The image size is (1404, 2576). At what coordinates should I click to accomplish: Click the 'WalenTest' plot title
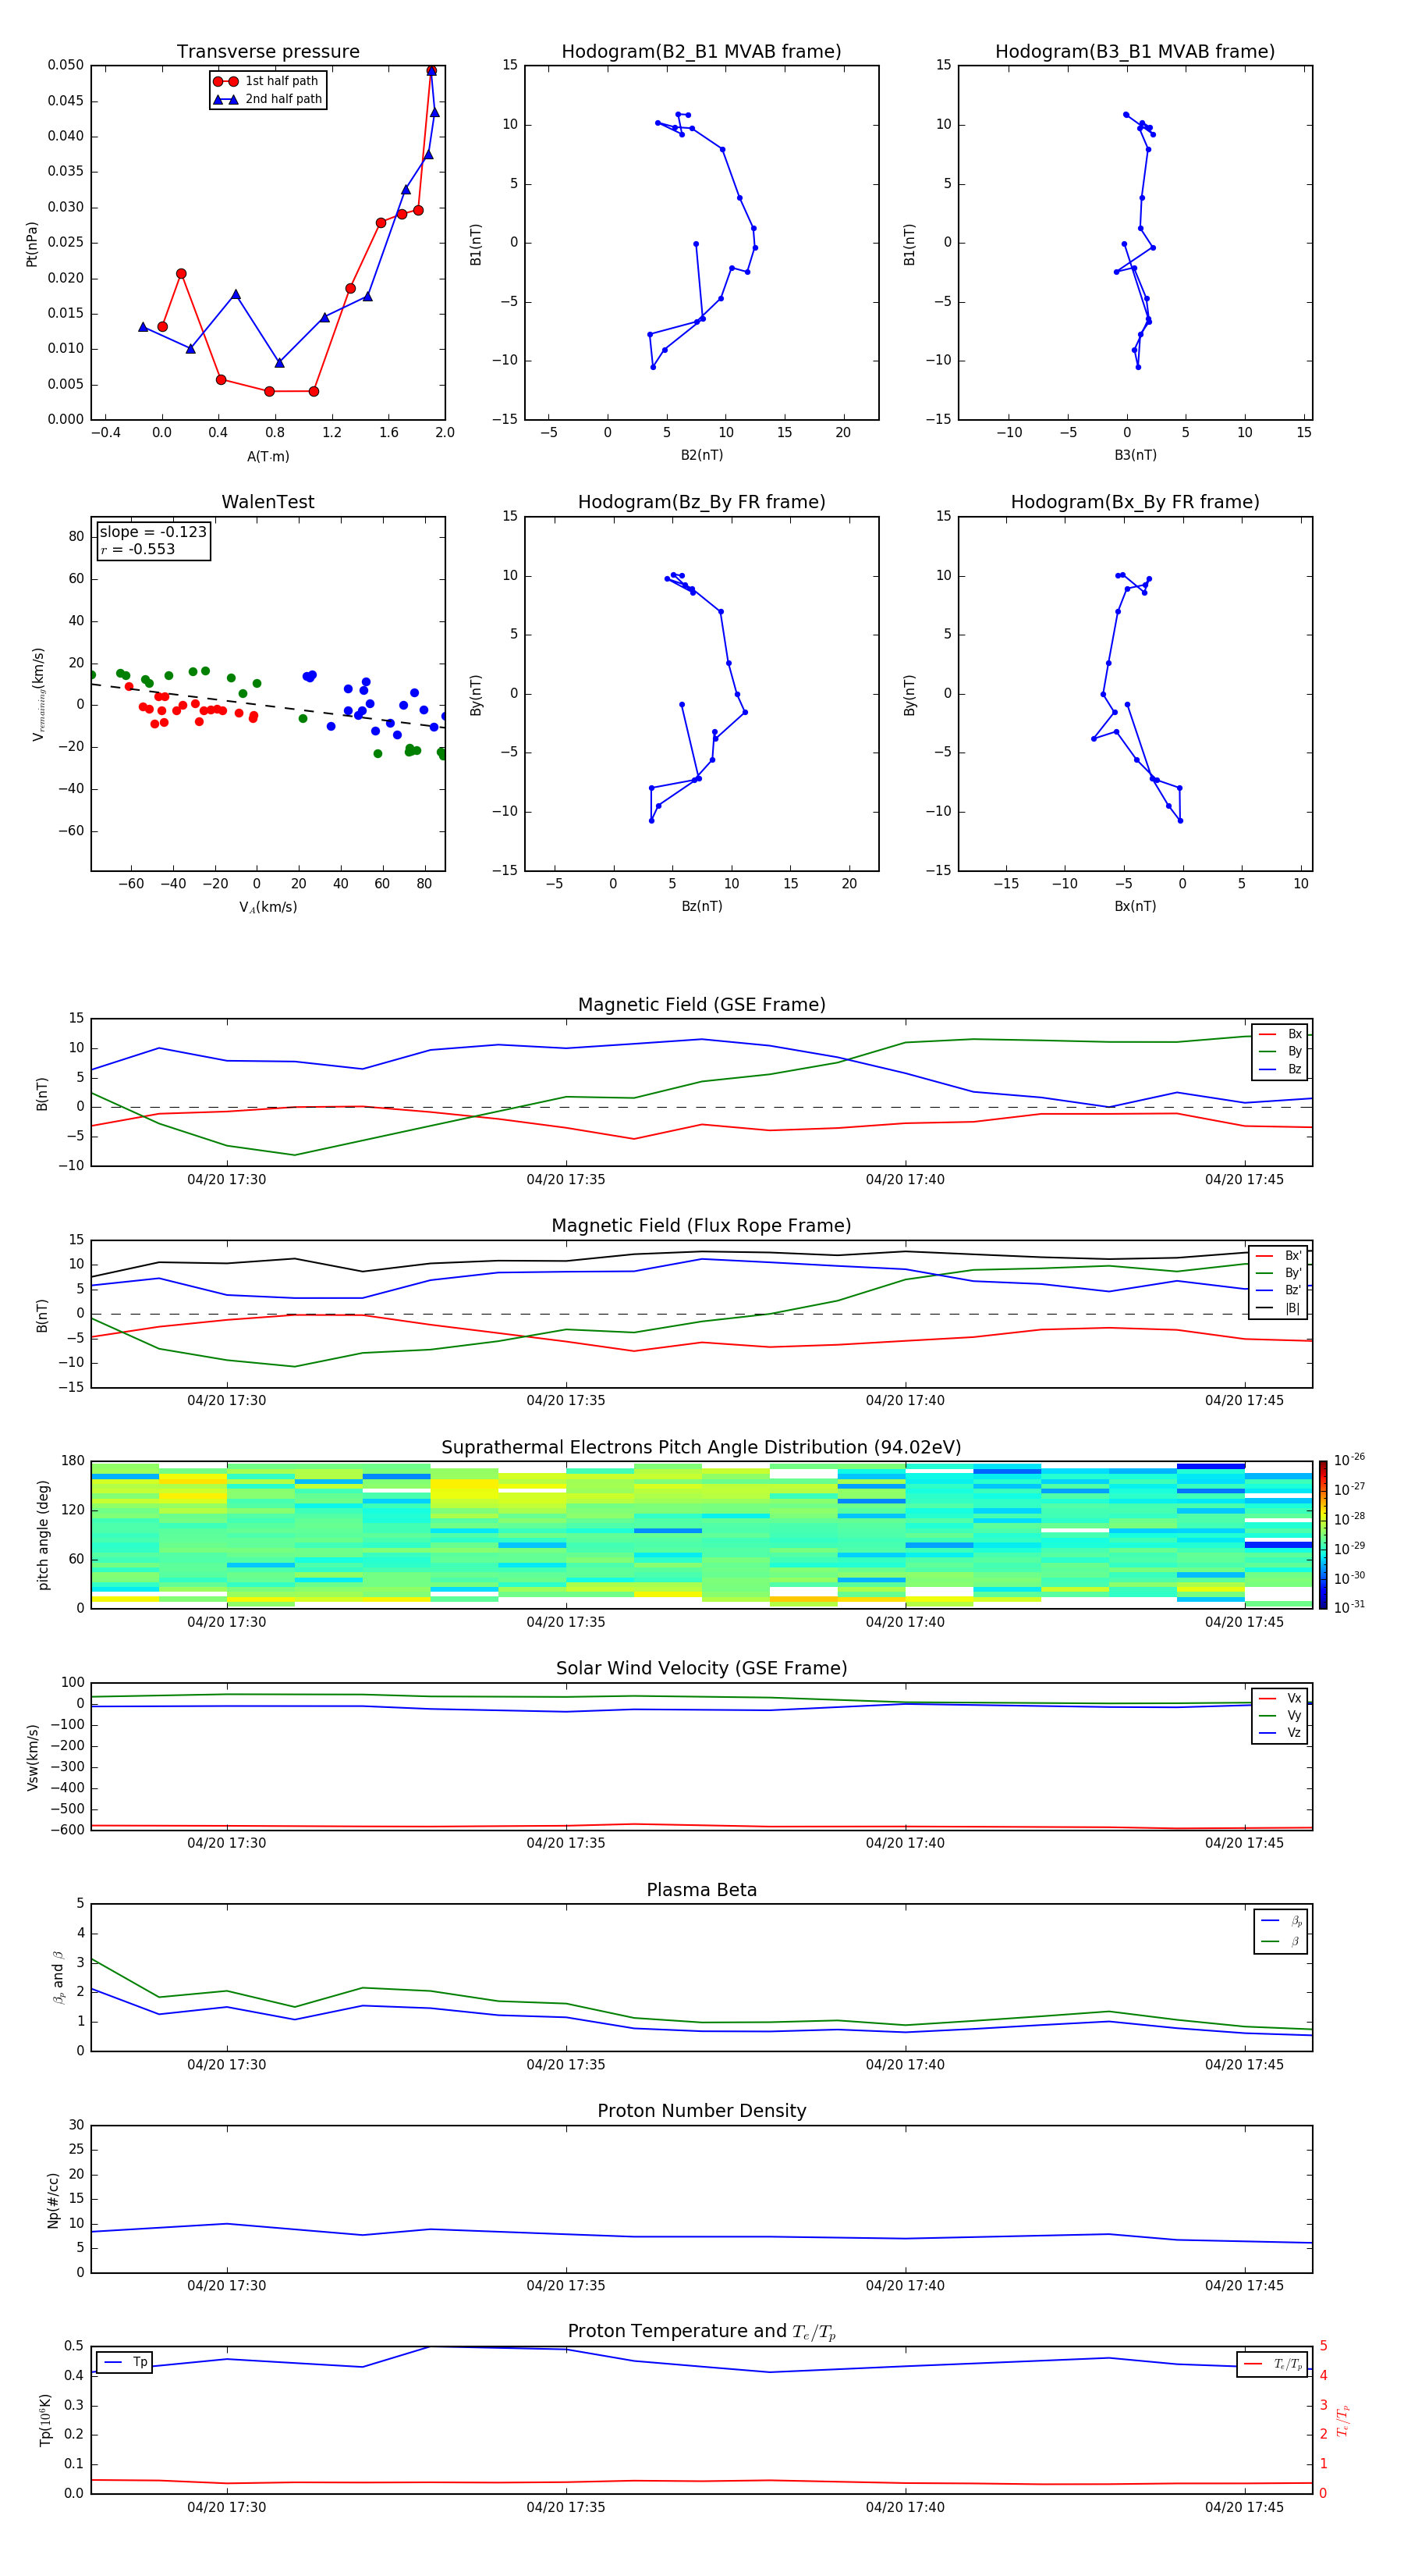click(x=268, y=502)
